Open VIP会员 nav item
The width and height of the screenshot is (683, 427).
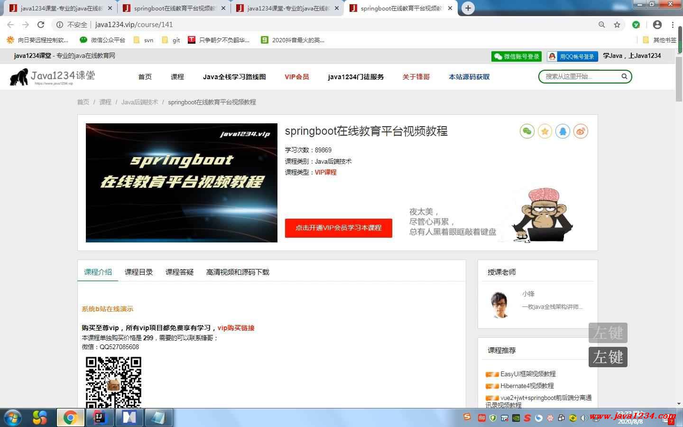click(x=297, y=77)
